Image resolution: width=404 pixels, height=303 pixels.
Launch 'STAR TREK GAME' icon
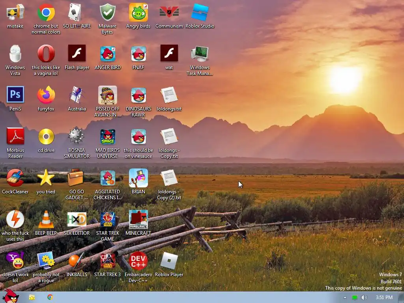coord(107,220)
